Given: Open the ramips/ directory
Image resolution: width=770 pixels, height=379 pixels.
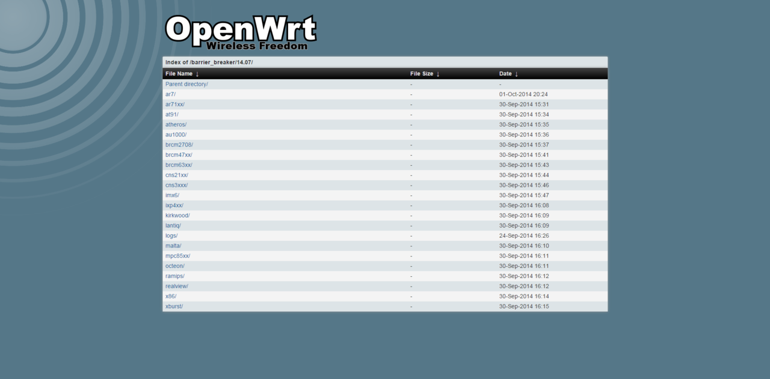Looking at the screenshot, I should click(175, 276).
